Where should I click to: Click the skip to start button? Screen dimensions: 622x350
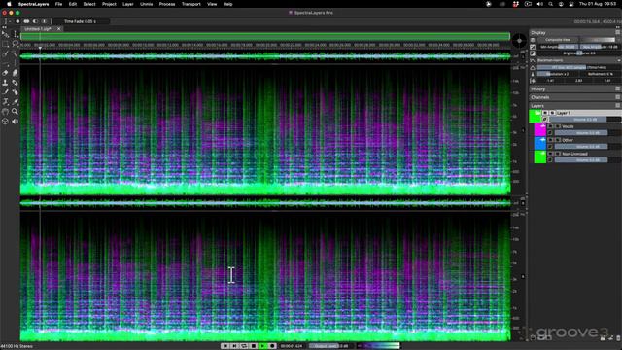(225, 346)
